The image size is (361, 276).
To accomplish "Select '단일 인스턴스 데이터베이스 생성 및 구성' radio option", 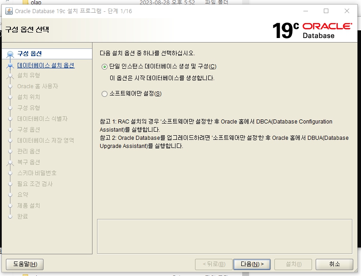I will [104, 67].
